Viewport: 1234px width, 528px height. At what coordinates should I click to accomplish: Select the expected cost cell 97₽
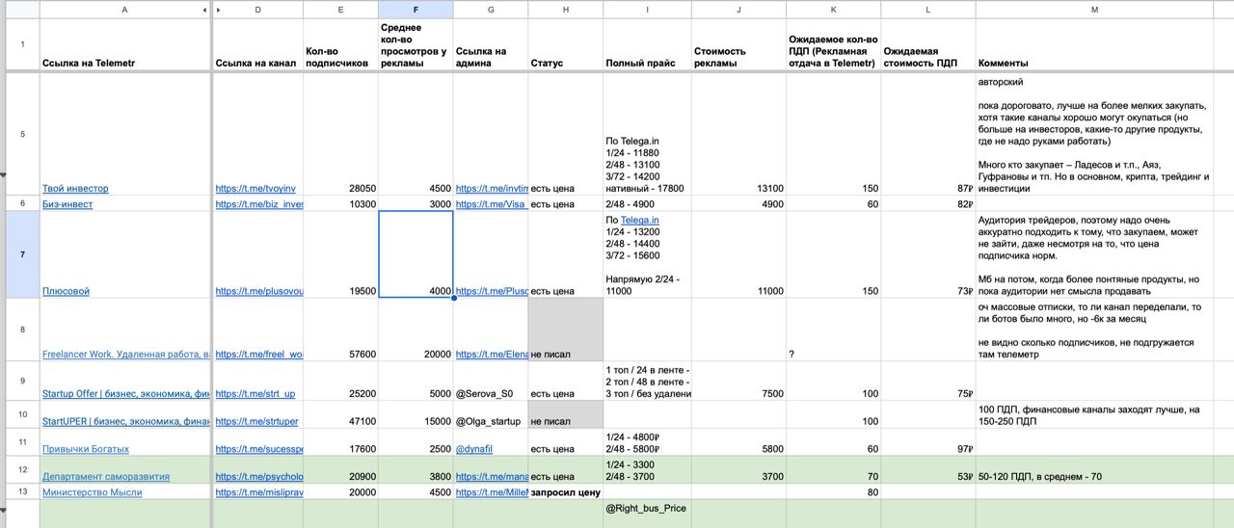[927, 442]
